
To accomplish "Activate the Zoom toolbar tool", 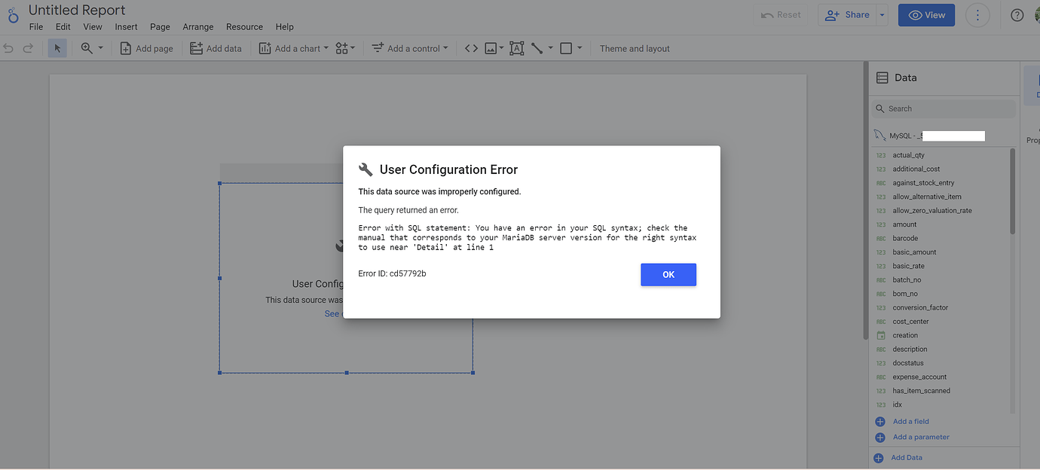I will tap(85, 47).
